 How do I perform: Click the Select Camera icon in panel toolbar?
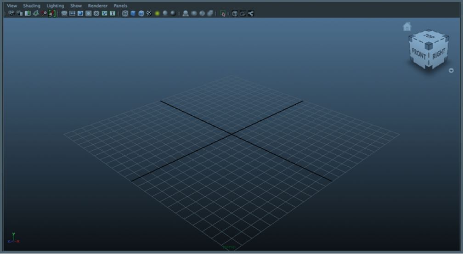click(x=11, y=13)
